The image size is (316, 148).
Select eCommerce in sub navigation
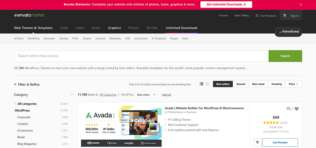click(x=141, y=39)
